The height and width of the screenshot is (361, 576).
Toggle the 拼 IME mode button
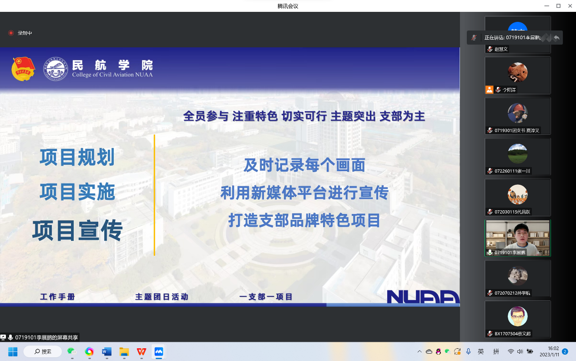pyautogui.click(x=496, y=351)
